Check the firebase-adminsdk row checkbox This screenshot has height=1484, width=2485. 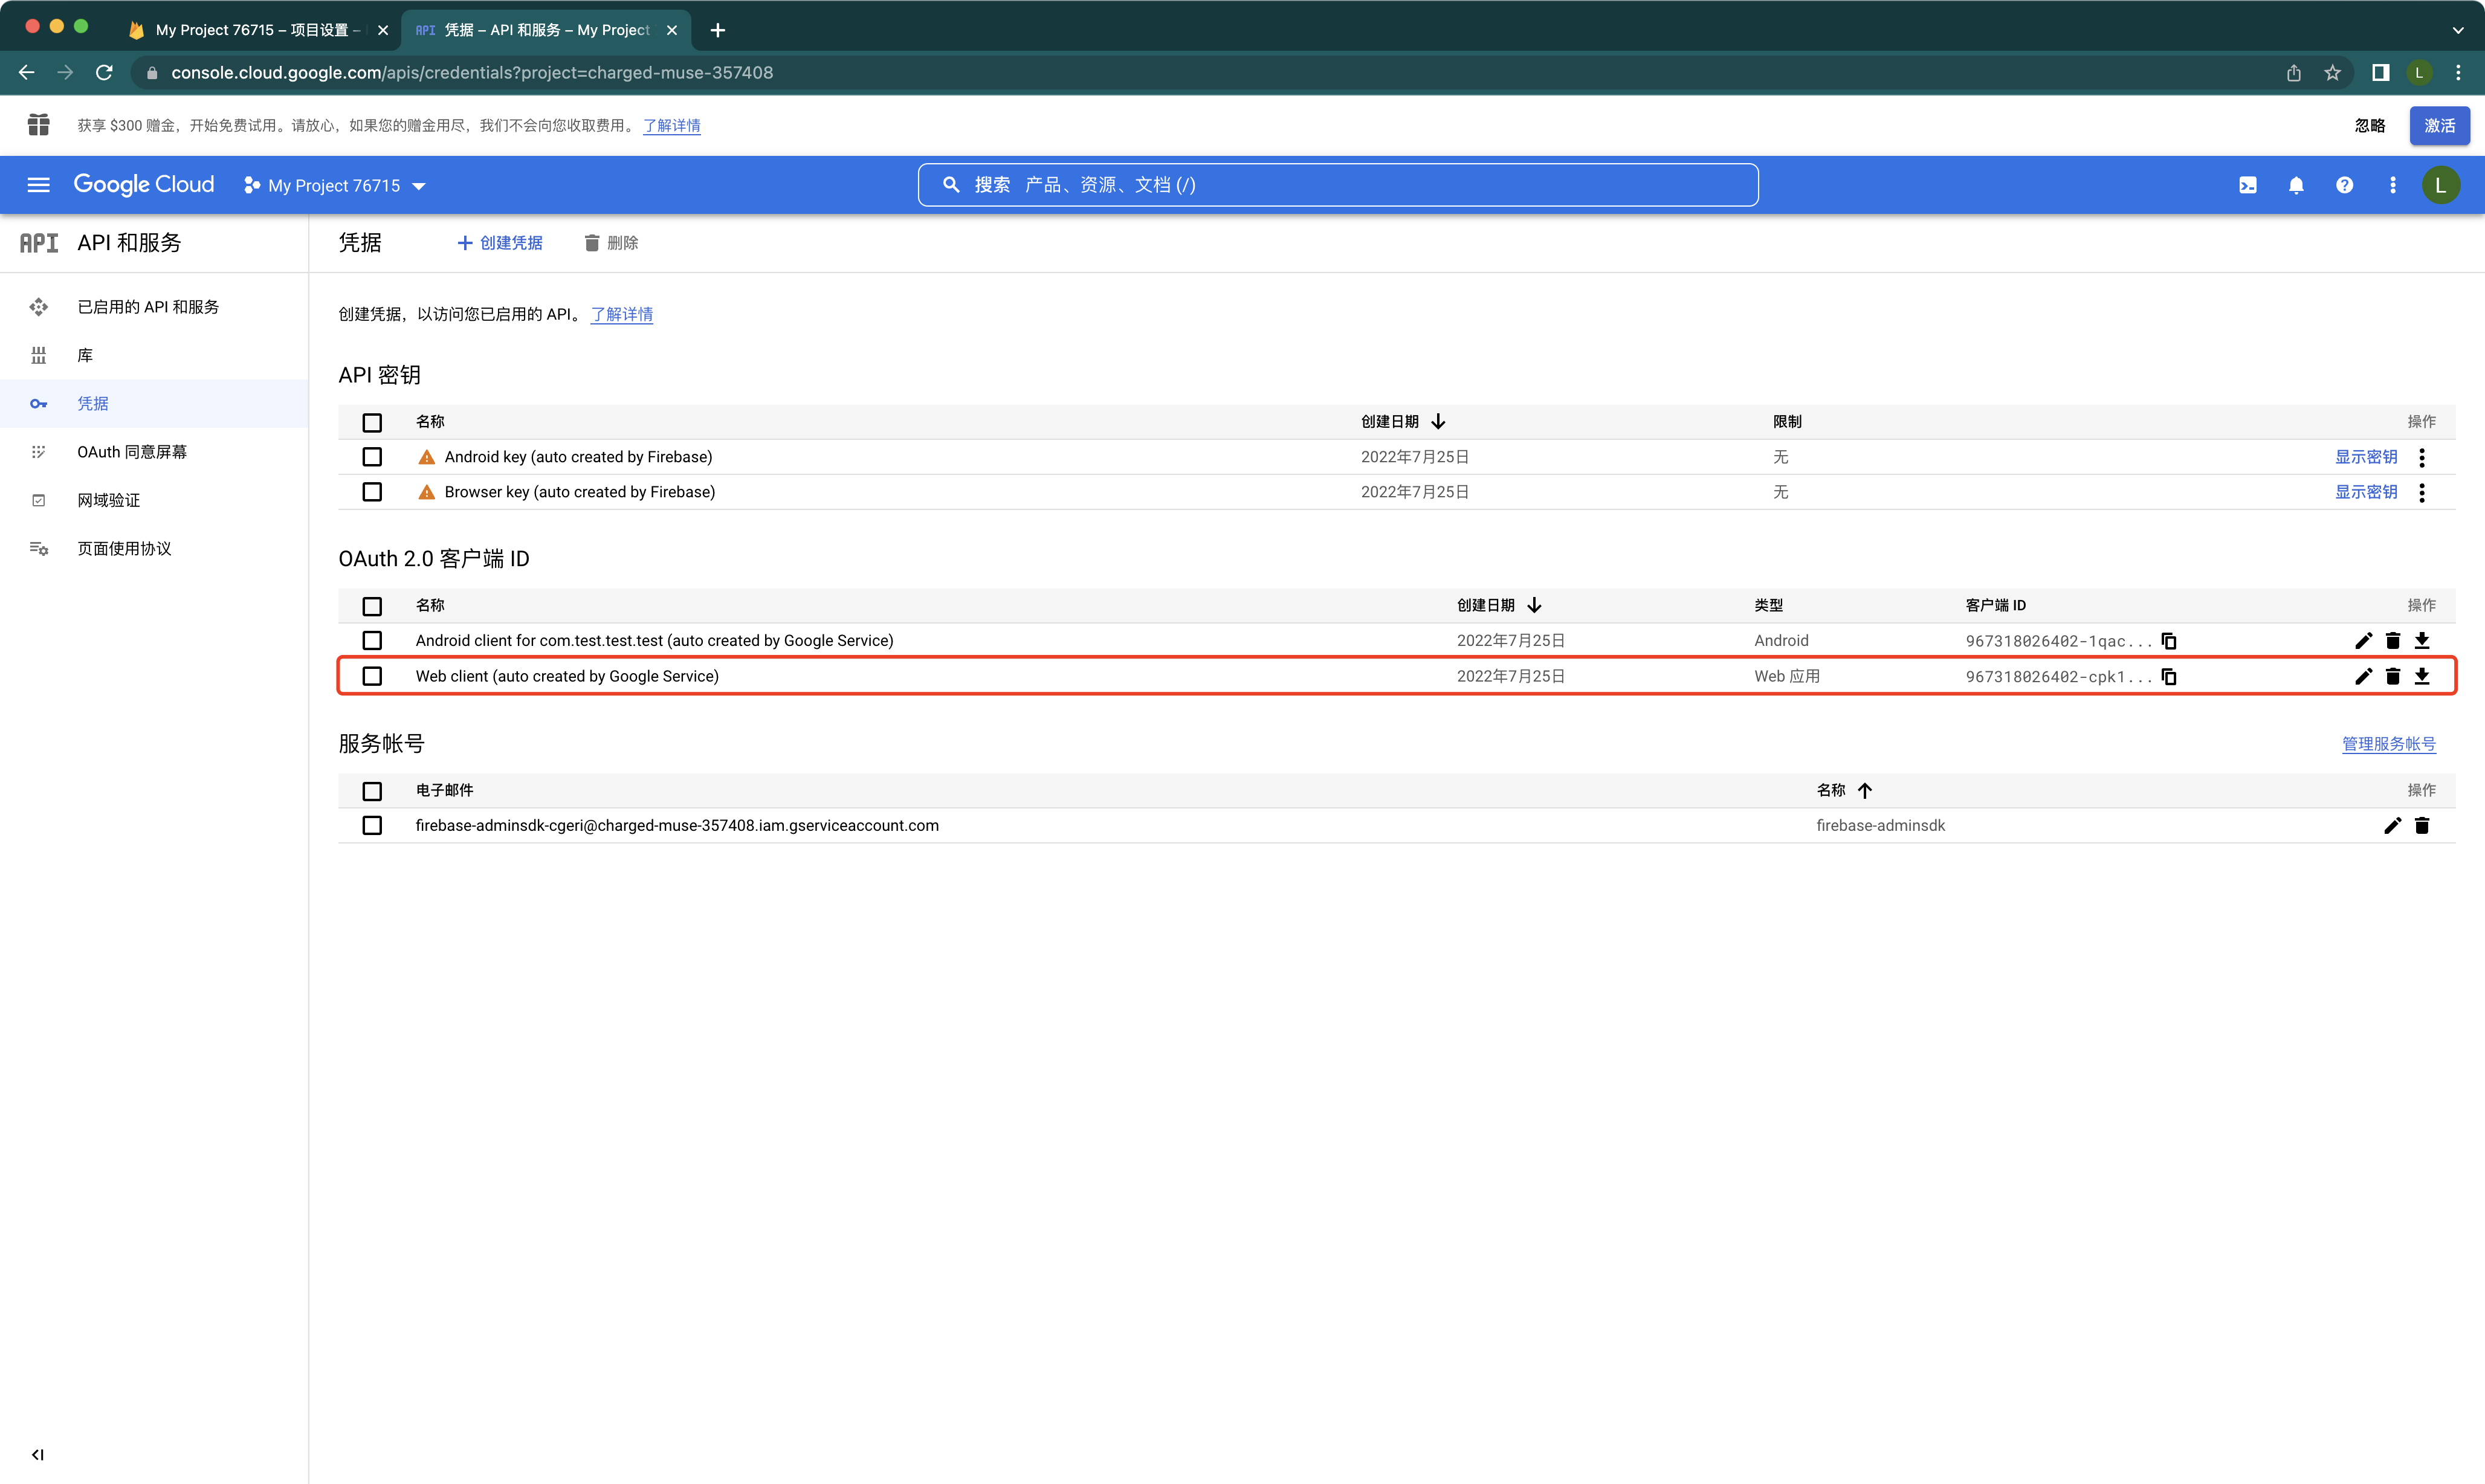tap(372, 826)
